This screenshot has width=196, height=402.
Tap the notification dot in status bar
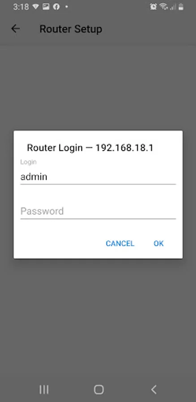[x=67, y=7]
